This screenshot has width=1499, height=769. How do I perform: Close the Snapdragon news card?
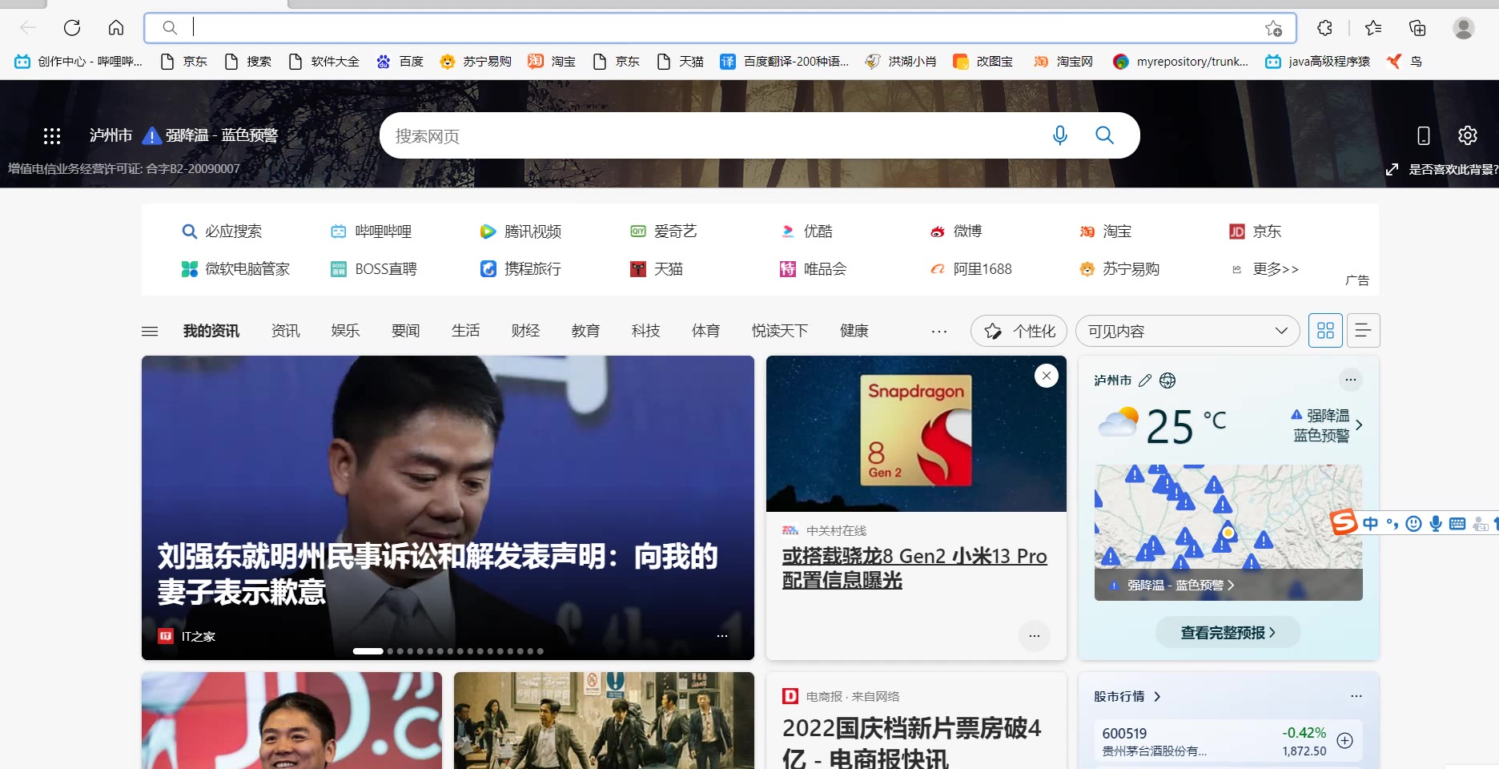(x=1047, y=376)
